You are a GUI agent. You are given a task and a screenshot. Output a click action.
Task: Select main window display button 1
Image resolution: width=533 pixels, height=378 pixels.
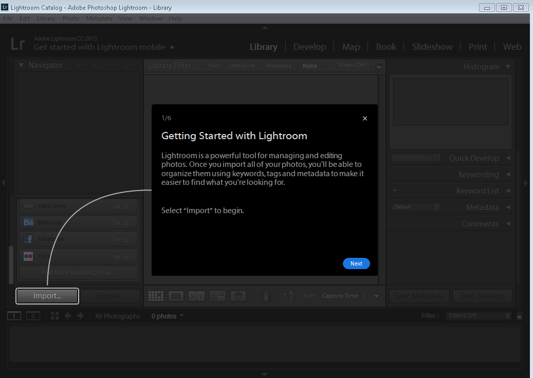click(x=14, y=316)
